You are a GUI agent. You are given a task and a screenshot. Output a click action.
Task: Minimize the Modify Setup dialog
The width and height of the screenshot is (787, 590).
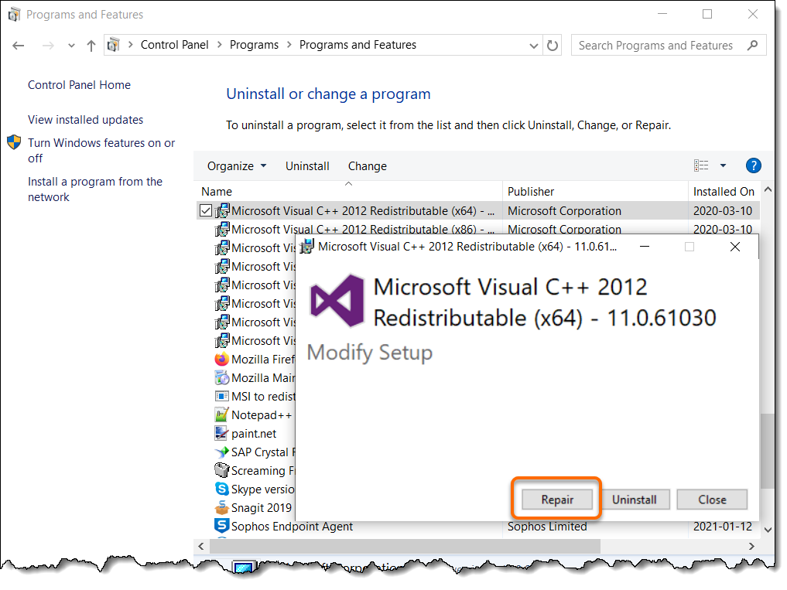[645, 247]
